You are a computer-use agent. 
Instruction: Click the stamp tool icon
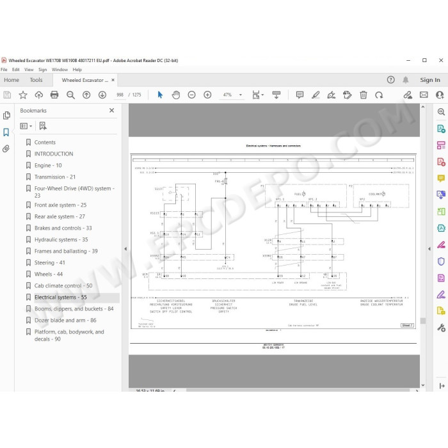[x=347, y=95]
